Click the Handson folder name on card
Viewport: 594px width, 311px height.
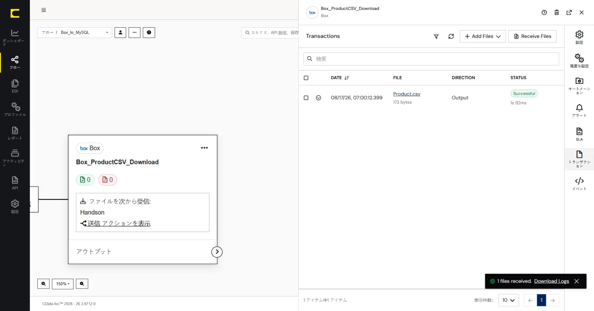point(92,212)
